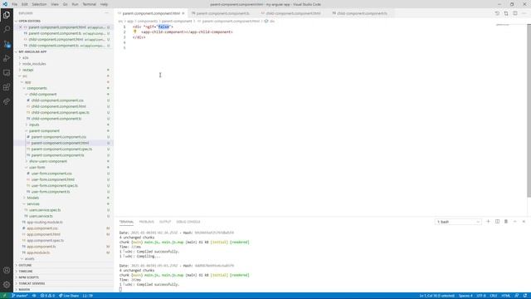Open the Explorer view in the activity bar
Viewport: 531px width, 299px height.
coord(7,15)
